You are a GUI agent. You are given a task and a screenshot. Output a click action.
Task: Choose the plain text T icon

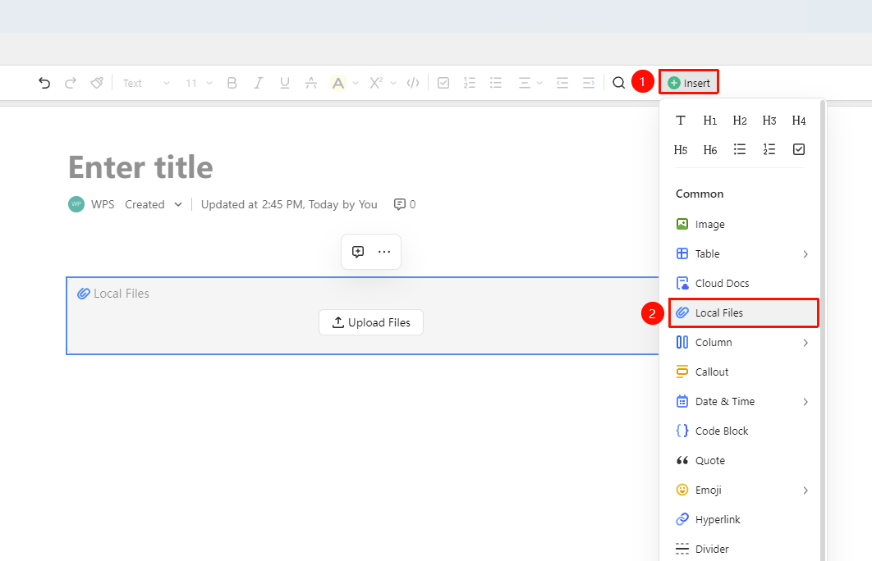pos(681,121)
